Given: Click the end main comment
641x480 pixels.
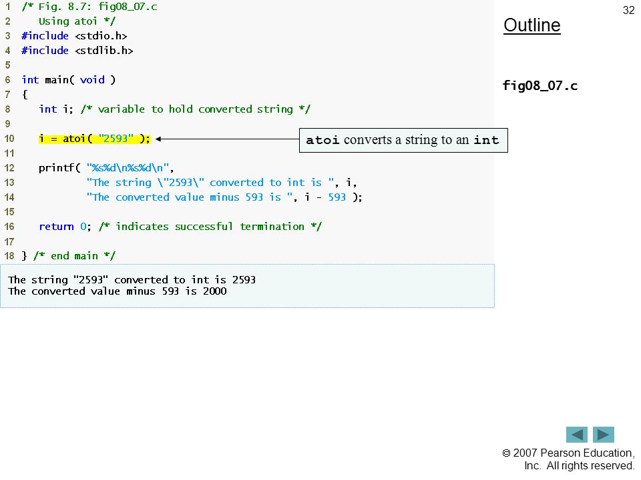Looking at the screenshot, I should pos(74,256).
